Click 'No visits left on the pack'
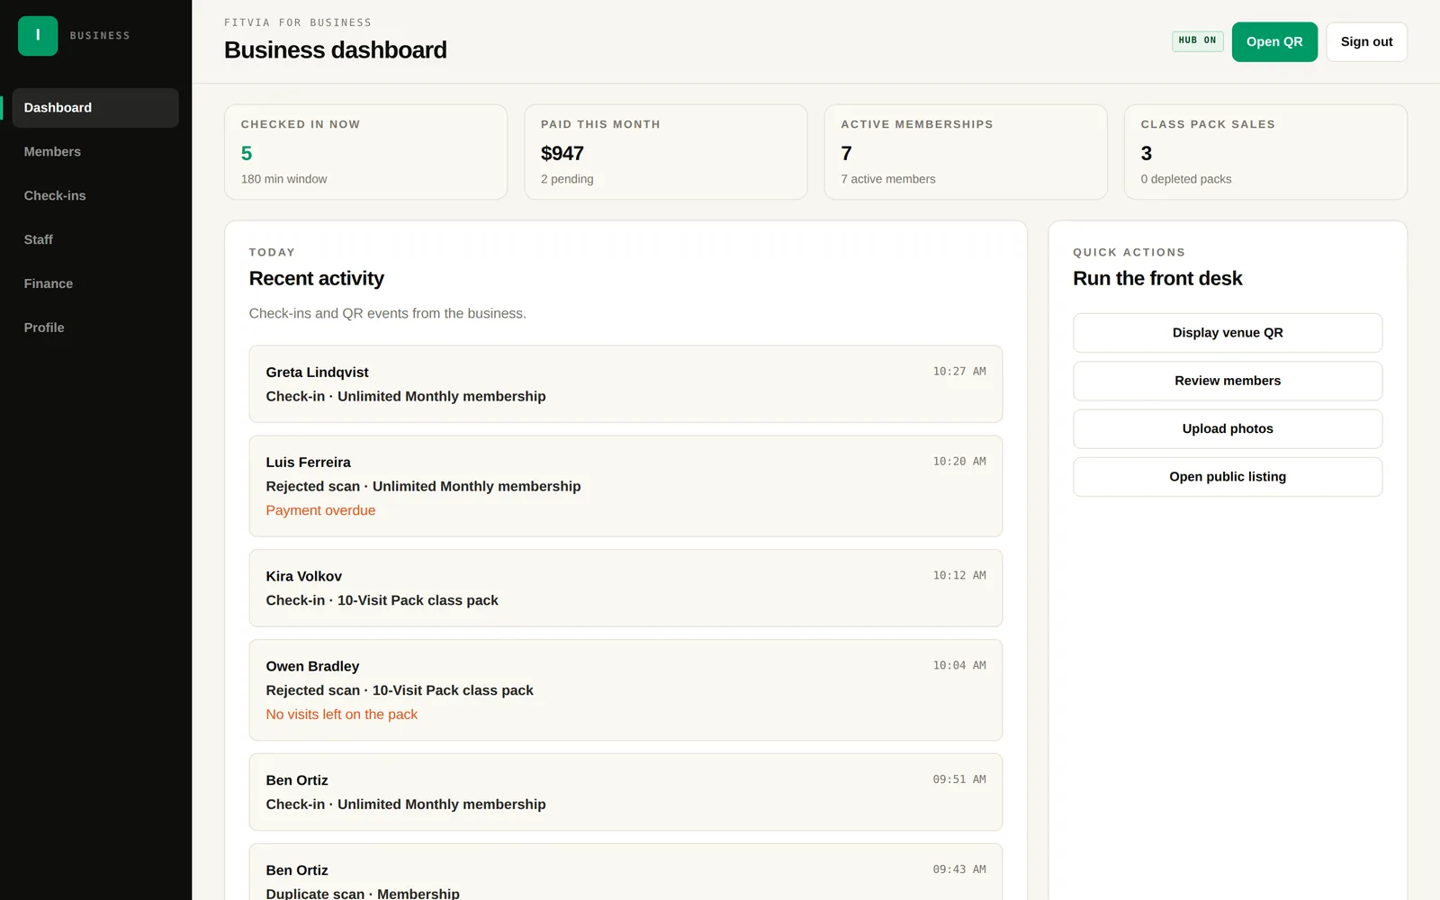 (x=342, y=715)
